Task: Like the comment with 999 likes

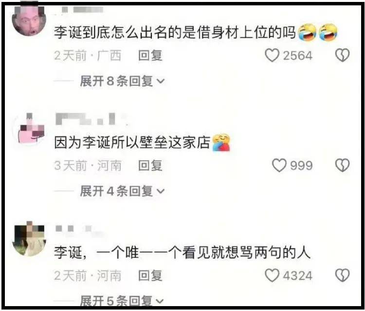Action: tap(279, 166)
